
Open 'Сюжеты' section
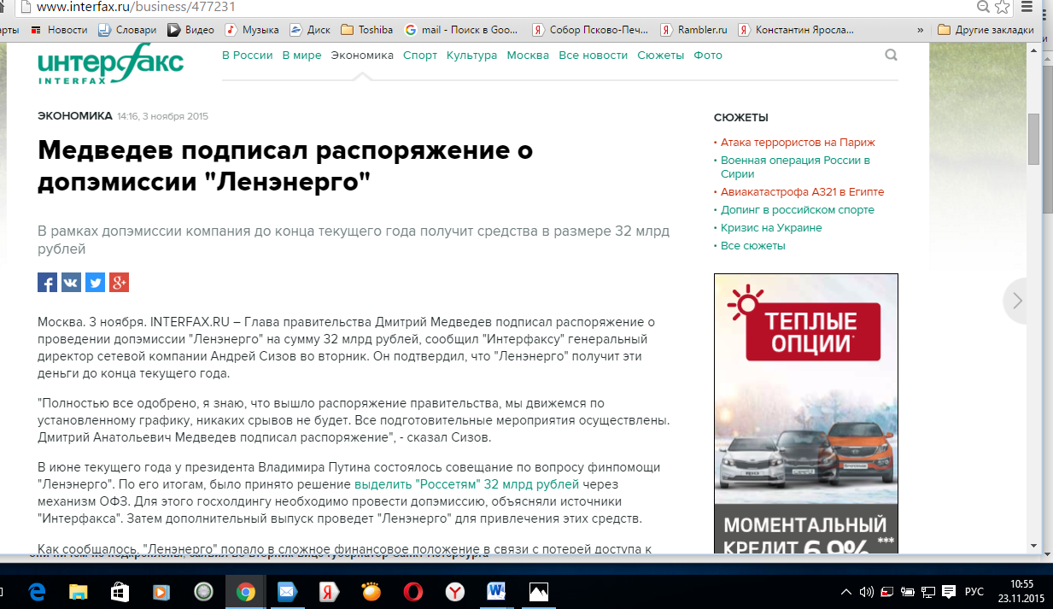point(661,56)
